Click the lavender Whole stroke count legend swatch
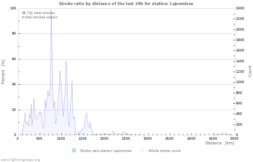 142,150
